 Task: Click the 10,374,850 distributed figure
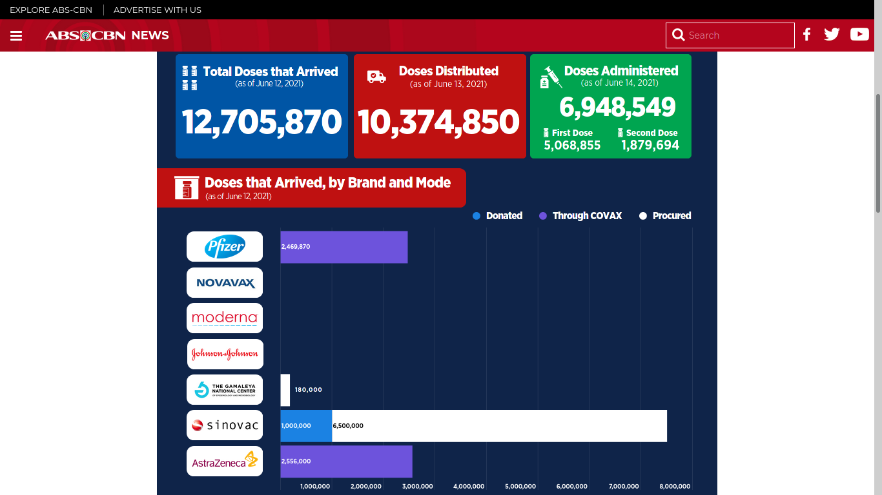[439, 122]
